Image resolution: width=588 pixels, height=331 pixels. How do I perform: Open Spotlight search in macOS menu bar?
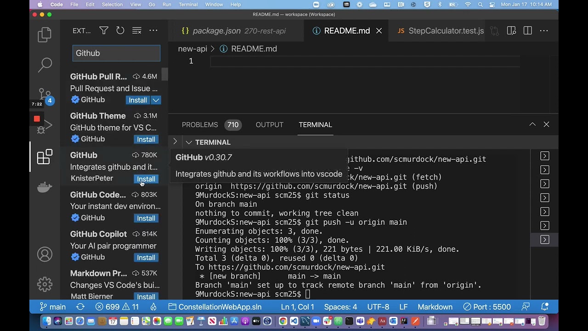click(481, 5)
